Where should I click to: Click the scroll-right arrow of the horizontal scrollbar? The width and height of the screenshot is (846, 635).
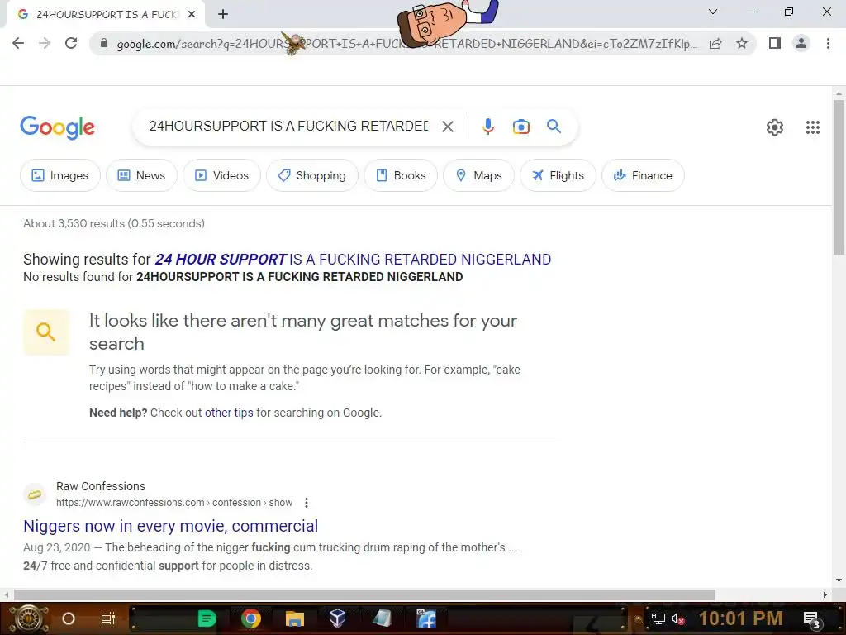coord(825,594)
